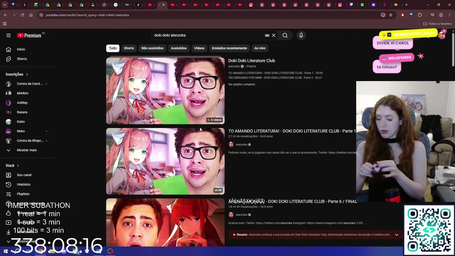The width and height of the screenshot is (455, 256).
Task: Run the search with the magnifier button
Action: tap(285, 35)
